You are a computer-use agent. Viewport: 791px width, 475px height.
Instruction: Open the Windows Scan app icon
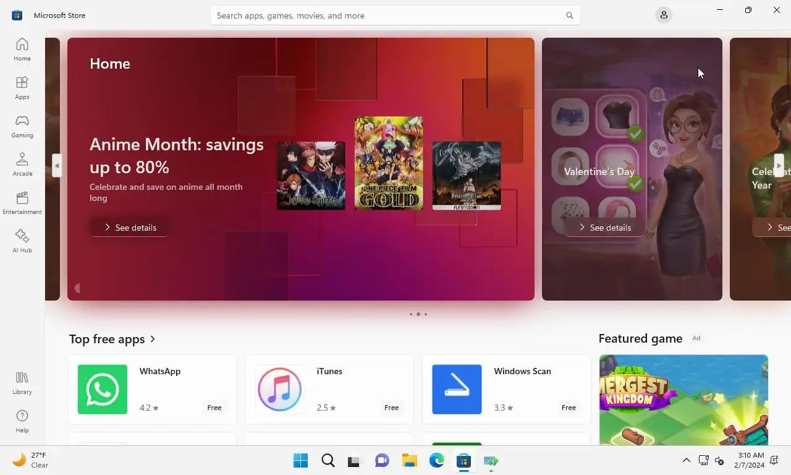(457, 389)
